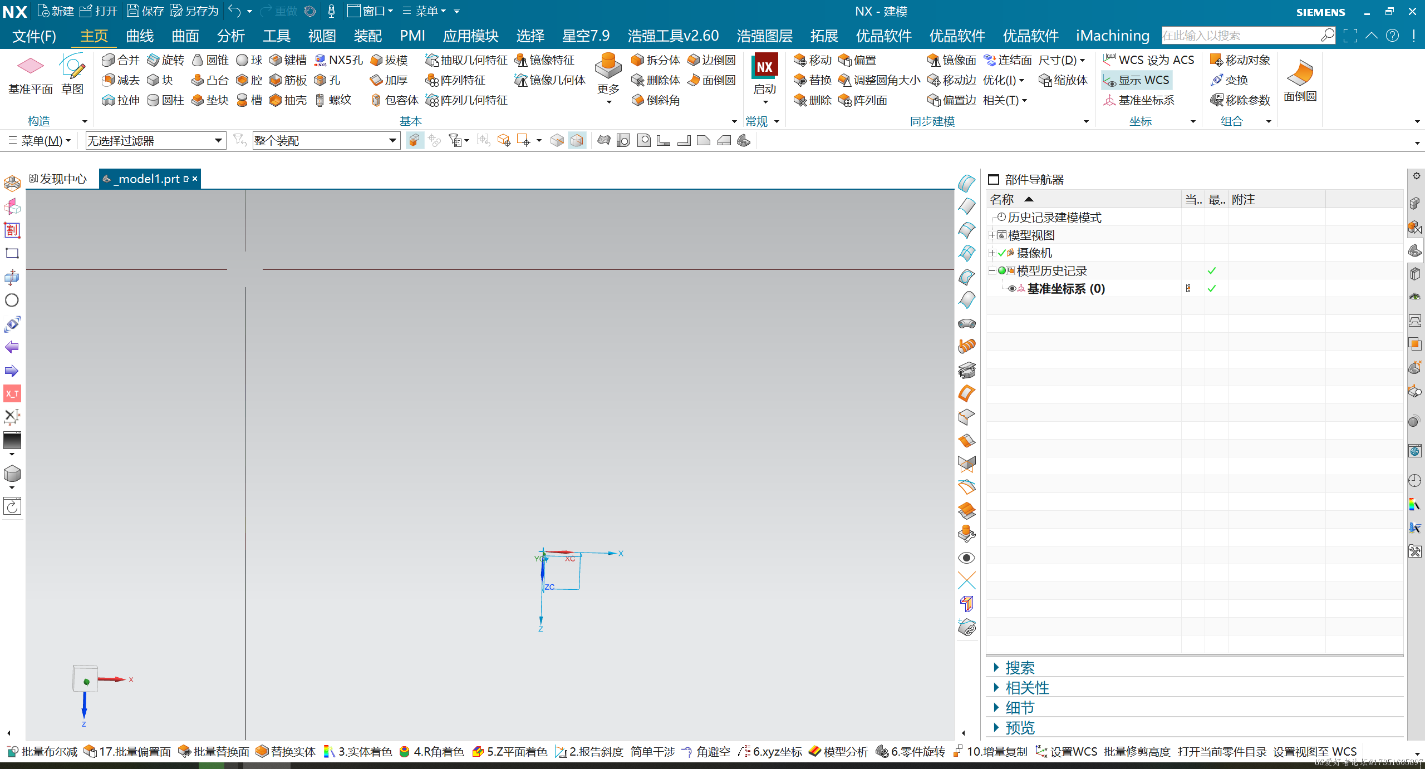1425x769 pixels.
Task: Click the 调整圆角大小 resize blend tool
Action: point(879,80)
